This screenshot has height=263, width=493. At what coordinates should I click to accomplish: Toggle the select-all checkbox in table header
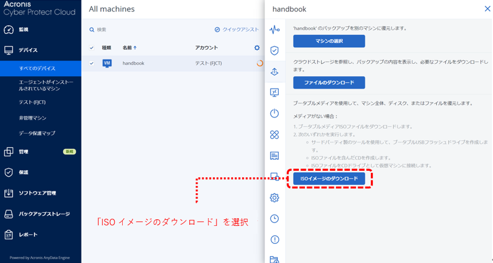92,48
